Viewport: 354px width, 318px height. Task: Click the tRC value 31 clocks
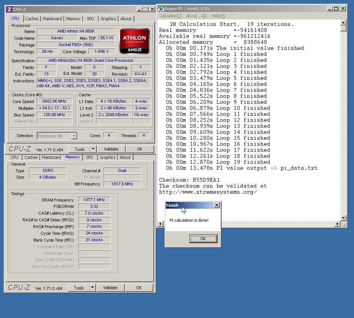pyautogui.click(x=94, y=240)
